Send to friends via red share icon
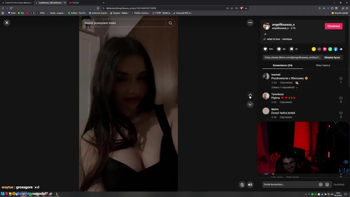The height and width of the screenshot is (197, 350). click(x=325, y=49)
